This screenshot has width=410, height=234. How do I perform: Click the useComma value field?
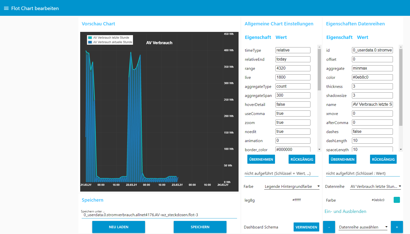click(x=293, y=113)
